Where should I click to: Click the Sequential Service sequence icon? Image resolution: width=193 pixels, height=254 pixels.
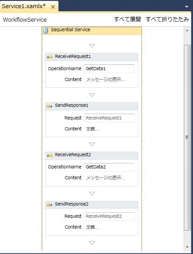tap(46, 31)
